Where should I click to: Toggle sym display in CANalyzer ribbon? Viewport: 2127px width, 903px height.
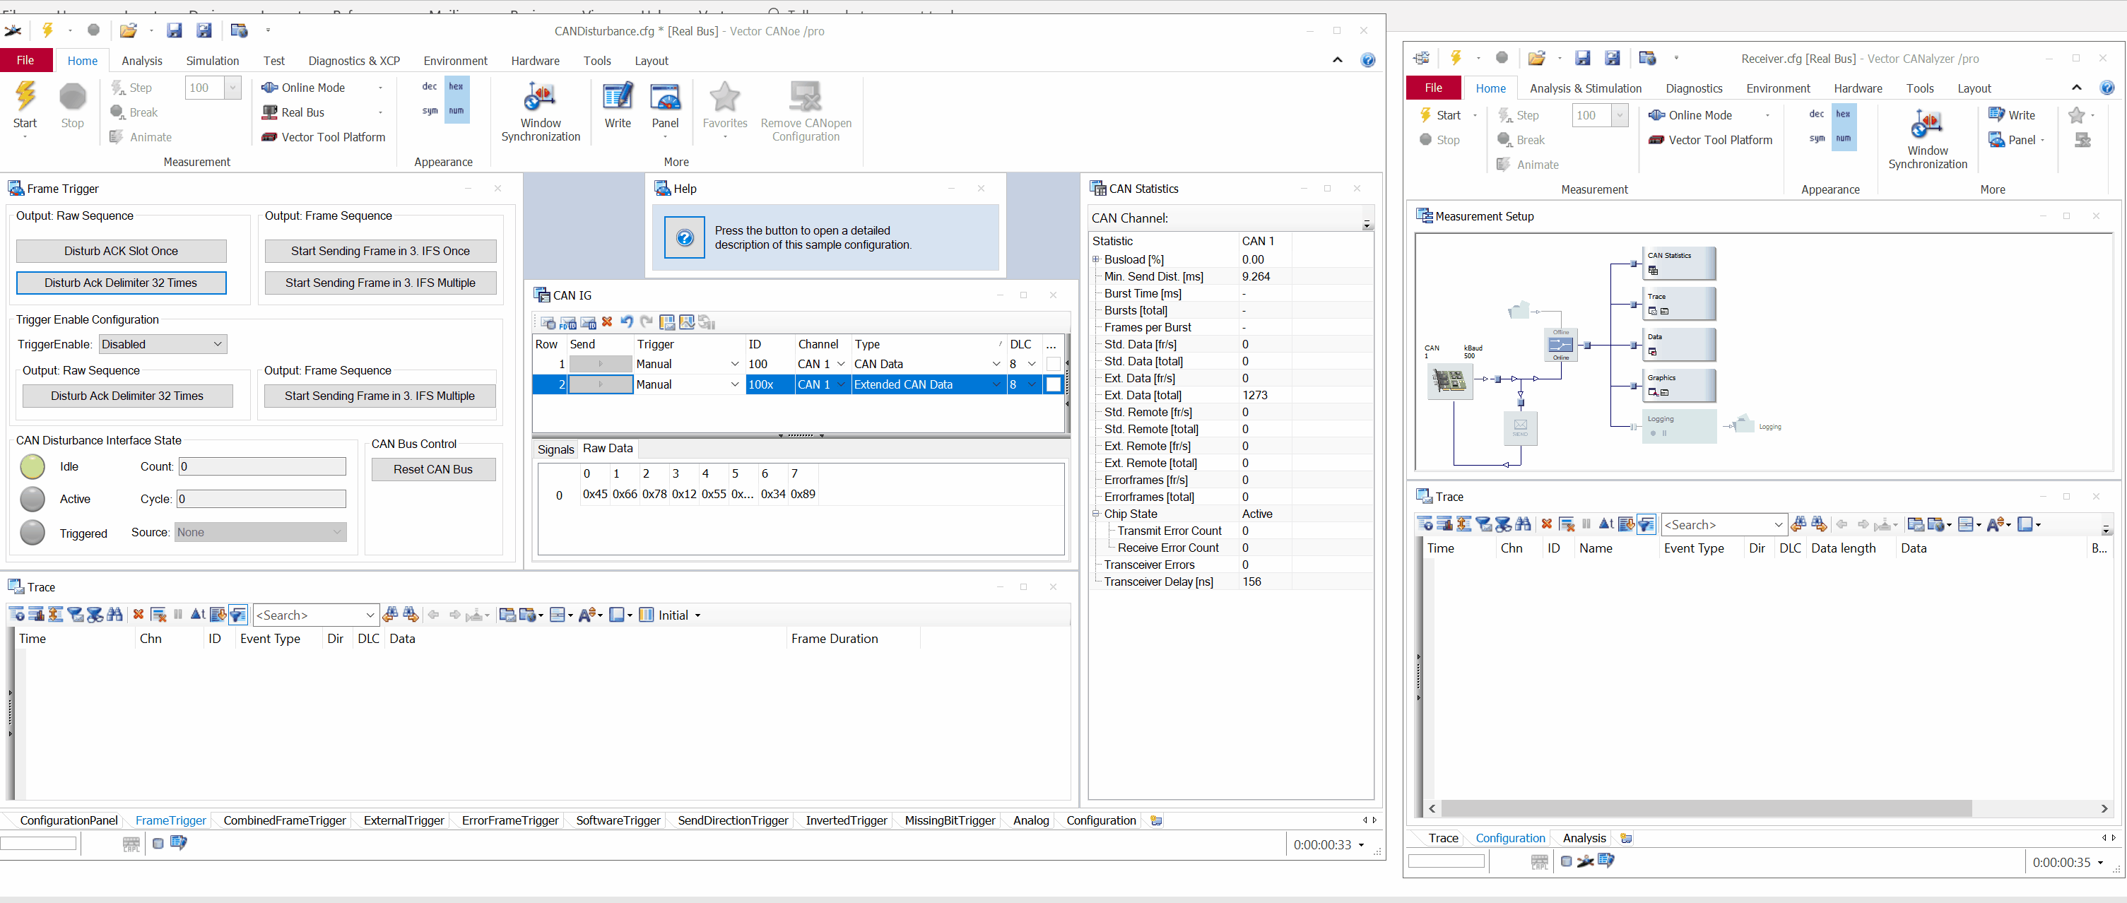pos(1817,138)
